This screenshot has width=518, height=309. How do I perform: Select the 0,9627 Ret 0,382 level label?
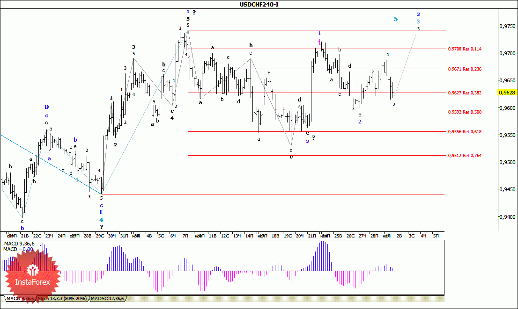click(x=465, y=93)
